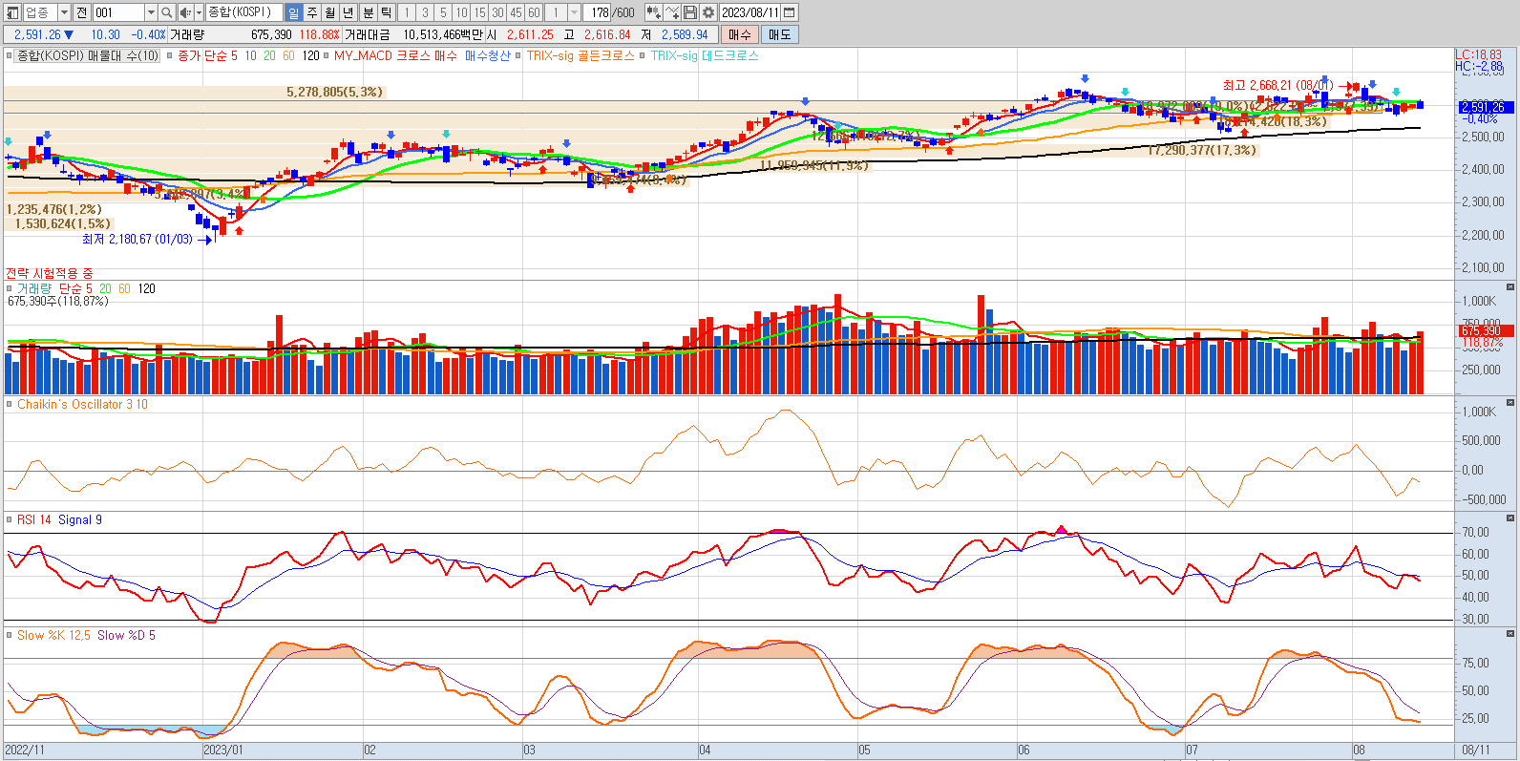1520x761 pixels.
Task: Close the RSI panel with its X icon
Action: pyautogui.click(x=1510, y=518)
